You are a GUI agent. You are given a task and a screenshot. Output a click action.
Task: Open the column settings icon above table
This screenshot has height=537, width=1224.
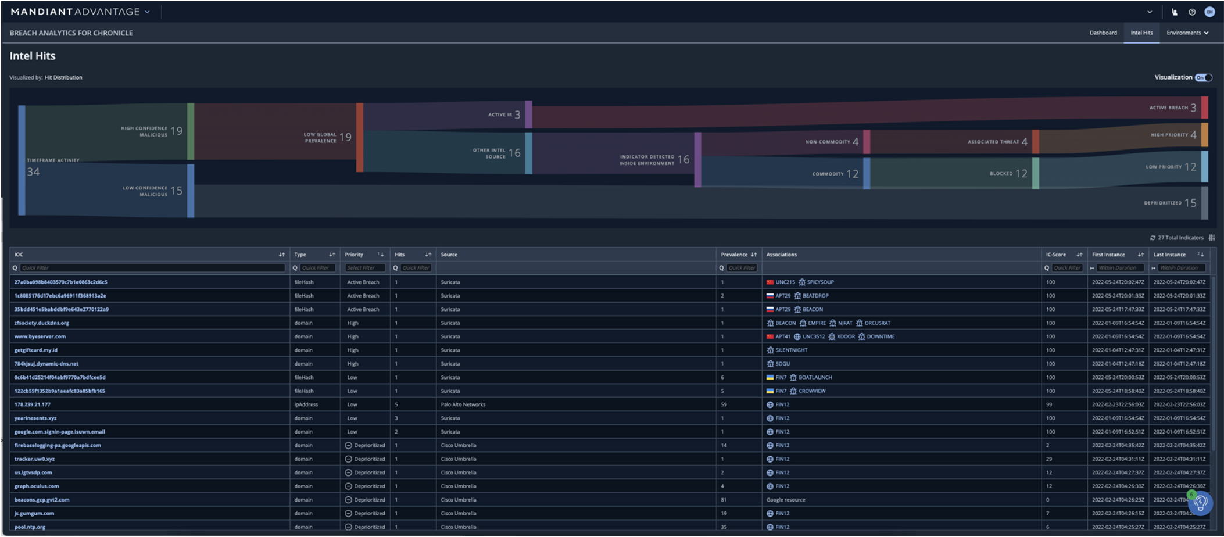pos(1212,238)
